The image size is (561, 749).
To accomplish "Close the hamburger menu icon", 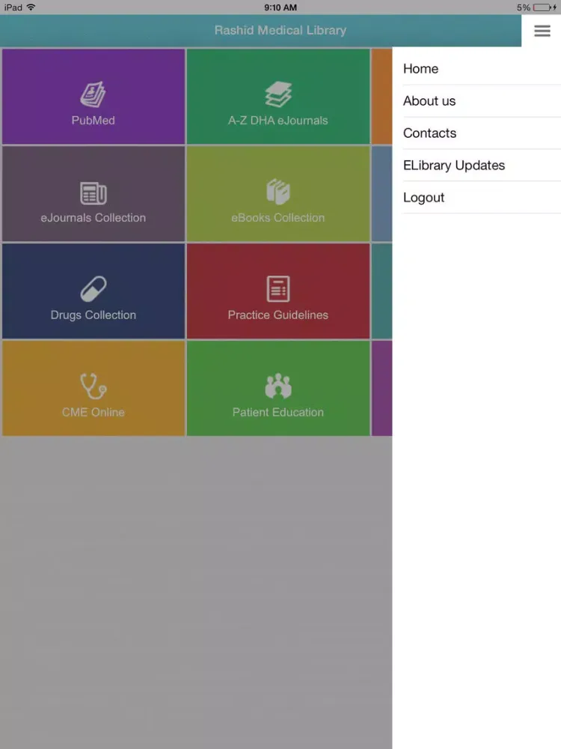I will coord(542,31).
